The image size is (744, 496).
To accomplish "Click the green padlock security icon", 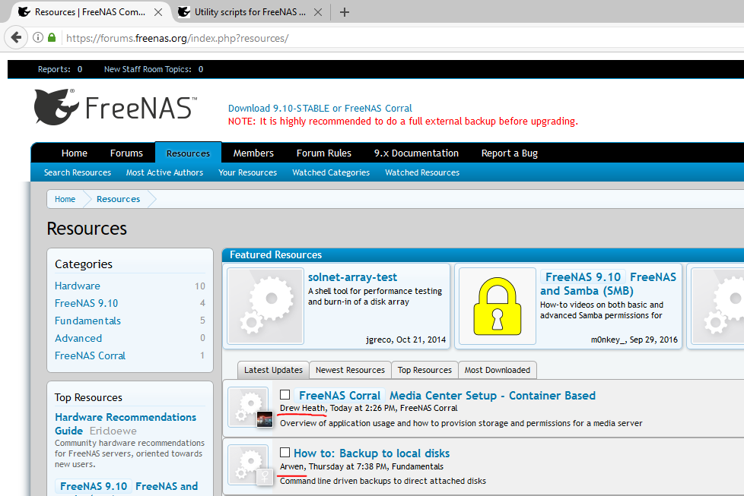I will (52, 38).
